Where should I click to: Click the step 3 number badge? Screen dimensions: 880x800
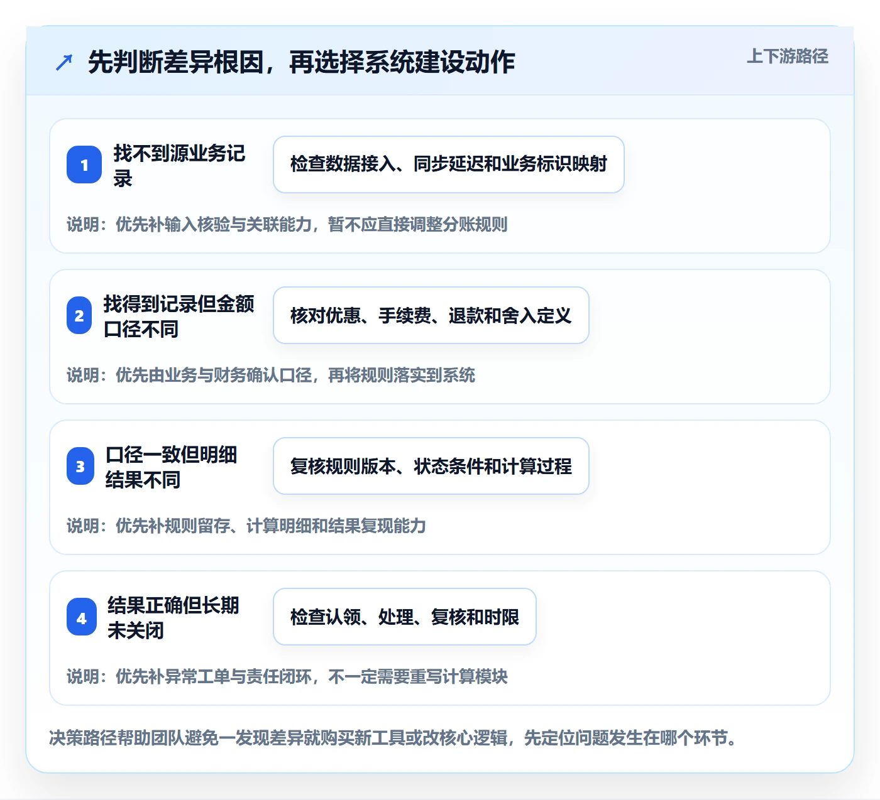[x=80, y=466]
